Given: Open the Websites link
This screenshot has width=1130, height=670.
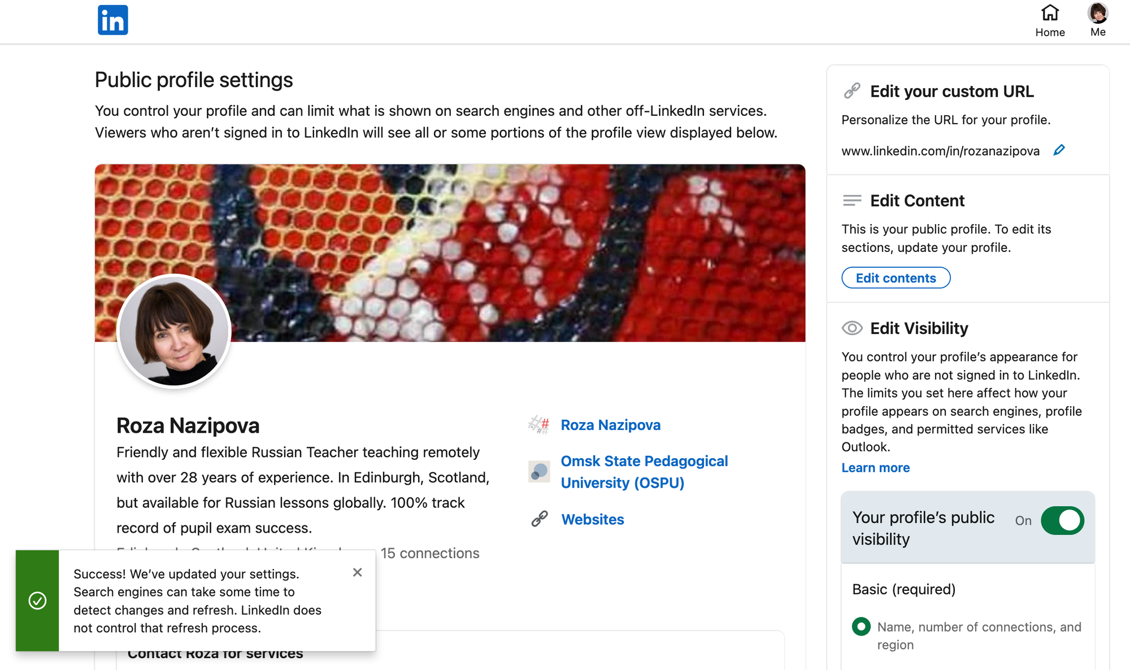Looking at the screenshot, I should click(592, 519).
